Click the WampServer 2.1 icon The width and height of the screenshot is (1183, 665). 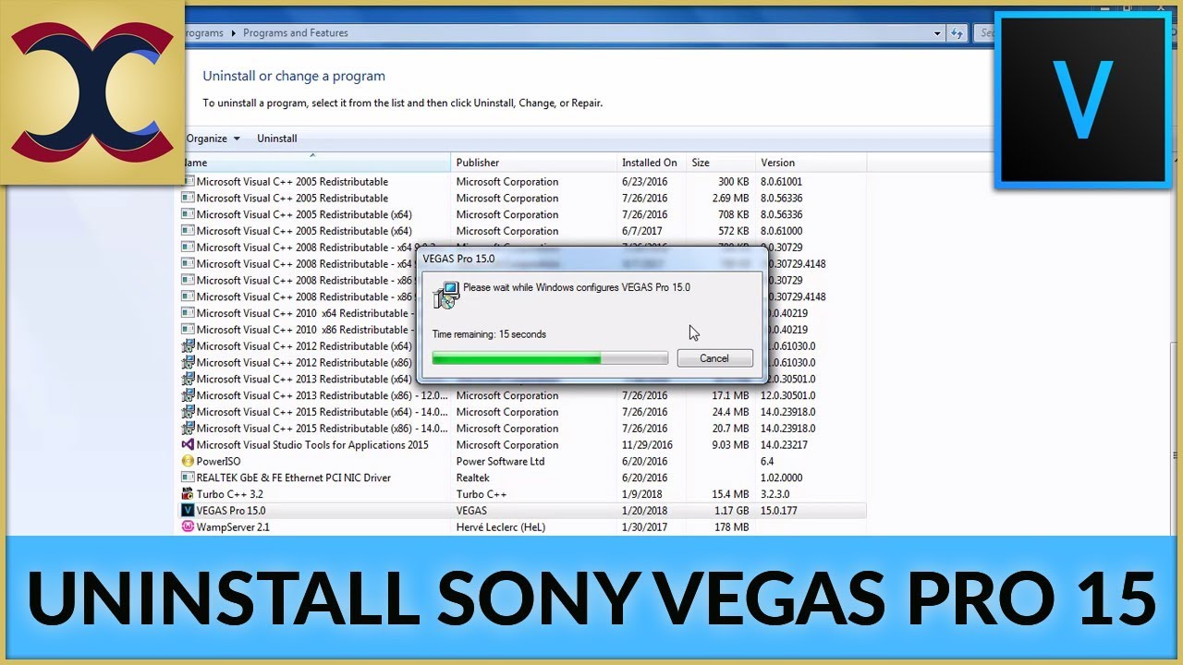pyautogui.click(x=189, y=526)
